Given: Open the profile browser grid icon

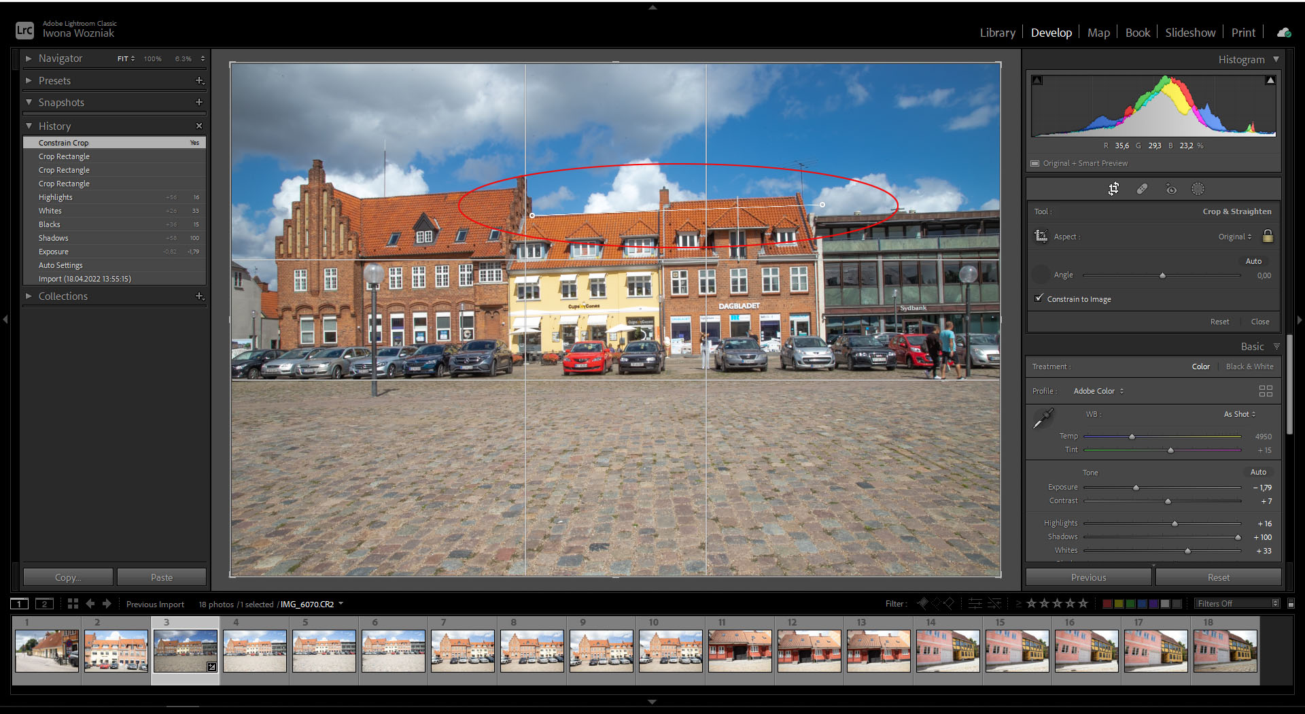Looking at the screenshot, I should click(x=1265, y=391).
